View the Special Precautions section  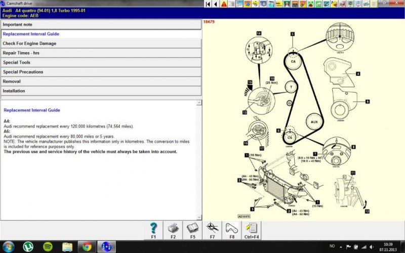point(101,72)
